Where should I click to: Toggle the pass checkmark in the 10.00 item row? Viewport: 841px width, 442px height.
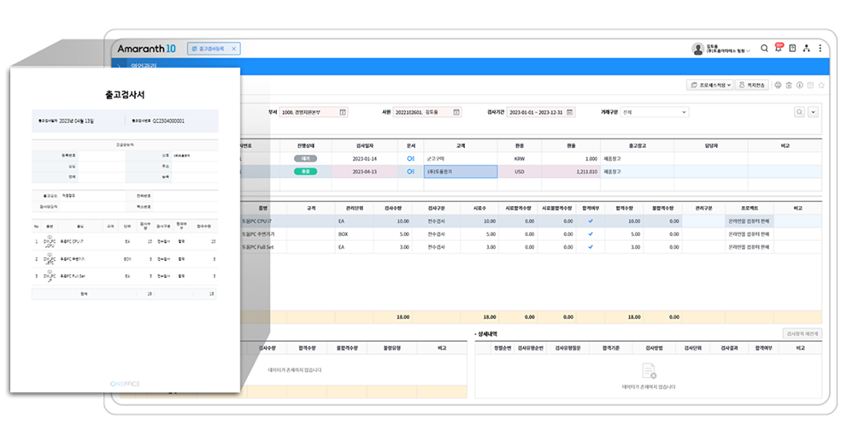click(x=591, y=221)
